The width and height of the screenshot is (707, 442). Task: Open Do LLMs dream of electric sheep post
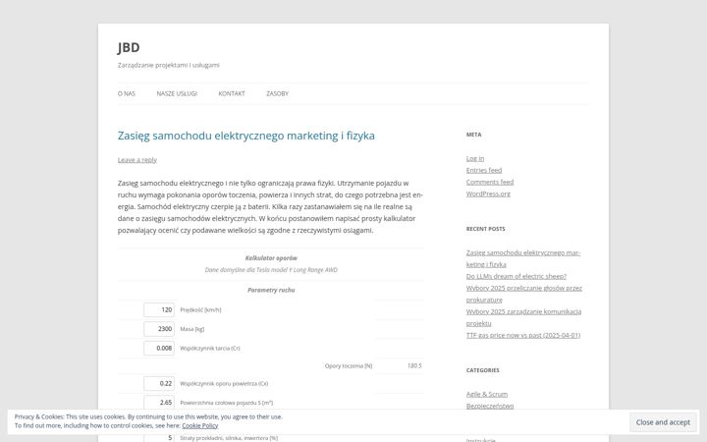click(516, 276)
